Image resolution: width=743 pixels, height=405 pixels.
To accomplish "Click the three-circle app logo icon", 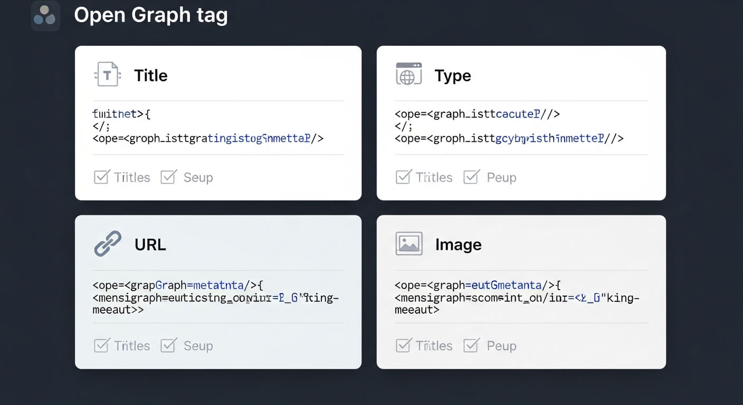I will pyautogui.click(x=45, y=15).
